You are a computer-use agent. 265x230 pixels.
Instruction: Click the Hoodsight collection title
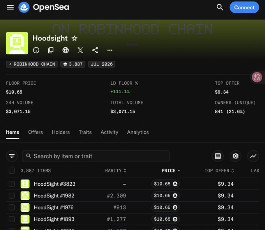pos(50,38)
